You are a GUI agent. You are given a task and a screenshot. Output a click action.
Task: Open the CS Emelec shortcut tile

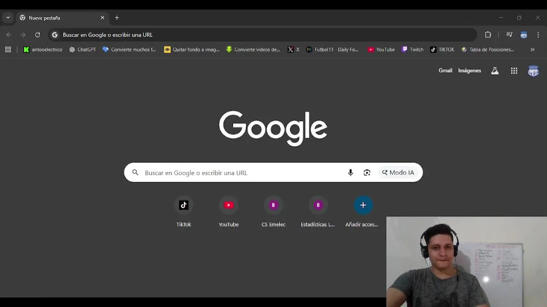(x=273, y=211)
